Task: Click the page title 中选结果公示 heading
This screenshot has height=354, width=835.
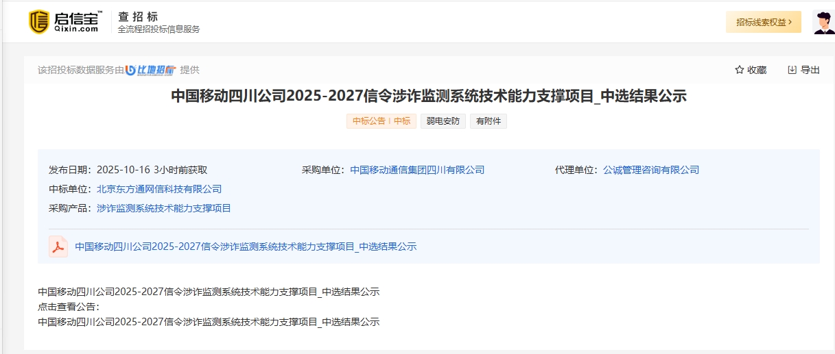Action: coord(429,96)
